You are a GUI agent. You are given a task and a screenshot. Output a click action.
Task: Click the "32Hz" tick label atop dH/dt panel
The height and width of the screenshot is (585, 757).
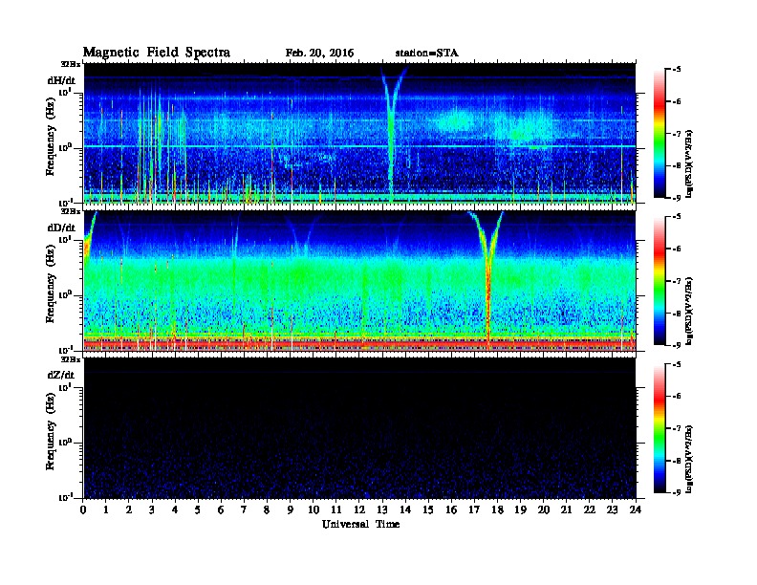tap(71, 64)
